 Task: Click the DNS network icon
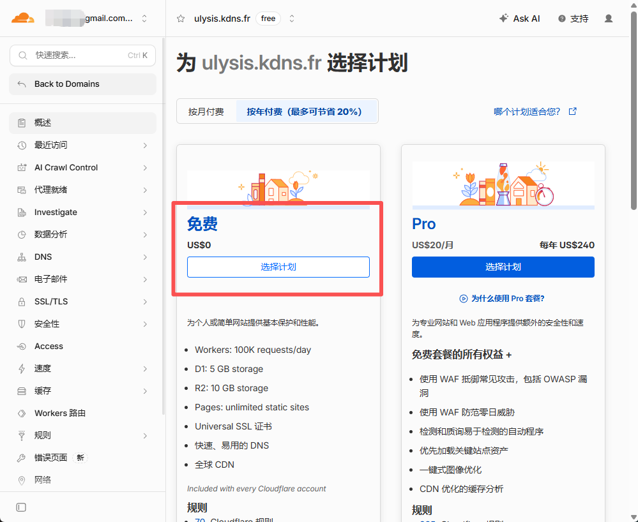coord(22,257)
